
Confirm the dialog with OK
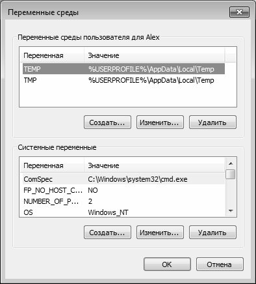[x=167, y=264]
